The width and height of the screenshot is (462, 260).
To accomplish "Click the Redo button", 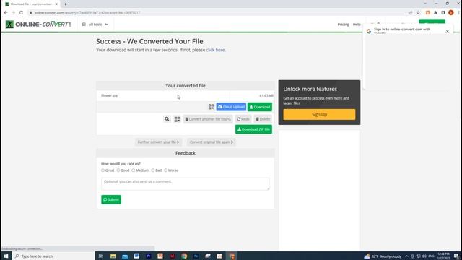I will coord(243,119).
